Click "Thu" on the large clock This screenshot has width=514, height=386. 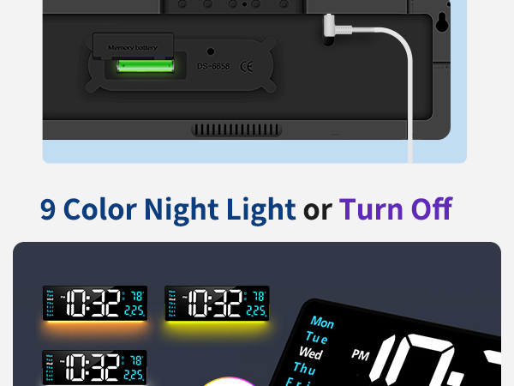click(304, 368)
